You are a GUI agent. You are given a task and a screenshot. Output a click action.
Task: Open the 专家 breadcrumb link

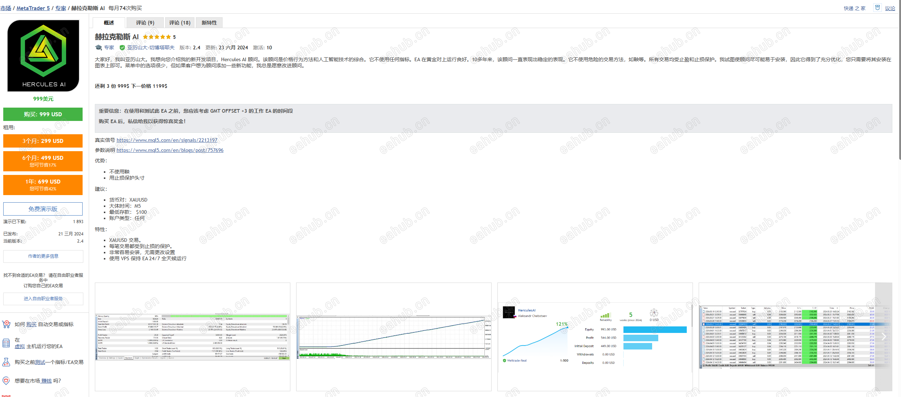click(61, 8)
